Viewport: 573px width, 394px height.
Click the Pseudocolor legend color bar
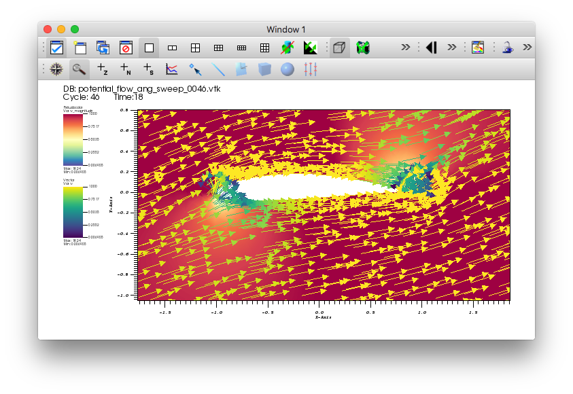(73, 140)
